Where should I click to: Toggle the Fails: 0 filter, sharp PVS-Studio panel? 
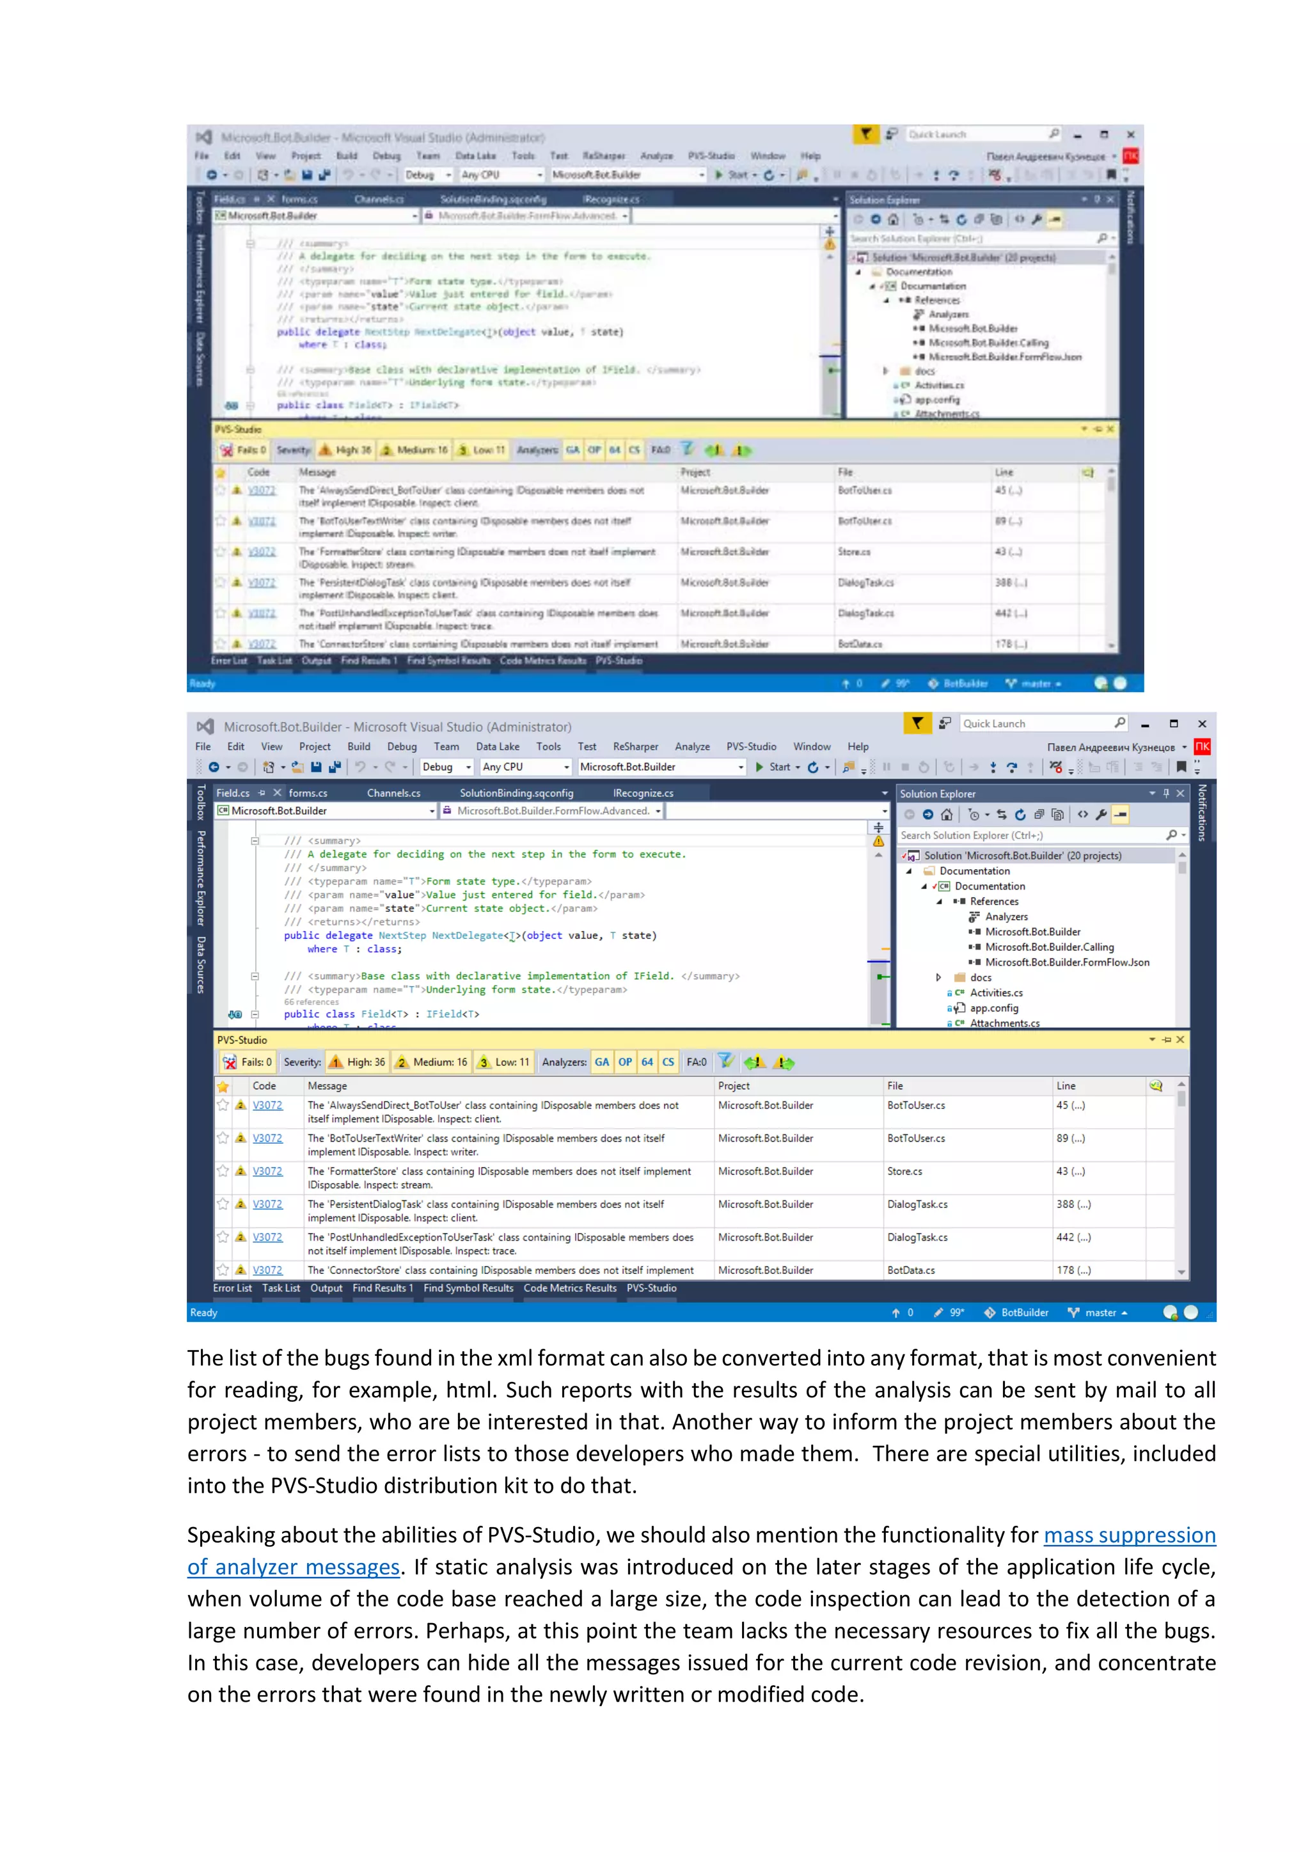(248, 1062)
